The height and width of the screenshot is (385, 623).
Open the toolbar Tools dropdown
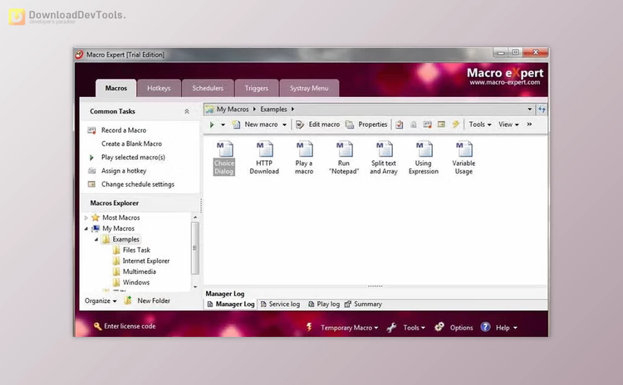coord(480,124)
